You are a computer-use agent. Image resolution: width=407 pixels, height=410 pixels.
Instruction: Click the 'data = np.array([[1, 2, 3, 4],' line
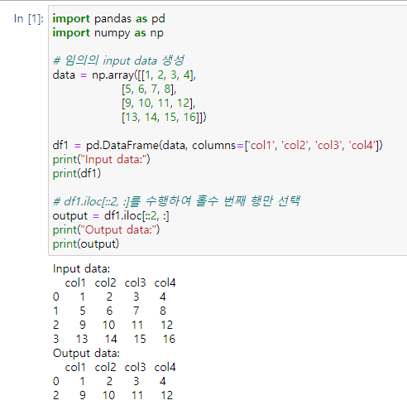pyautogui.click(x=124, y=75)
